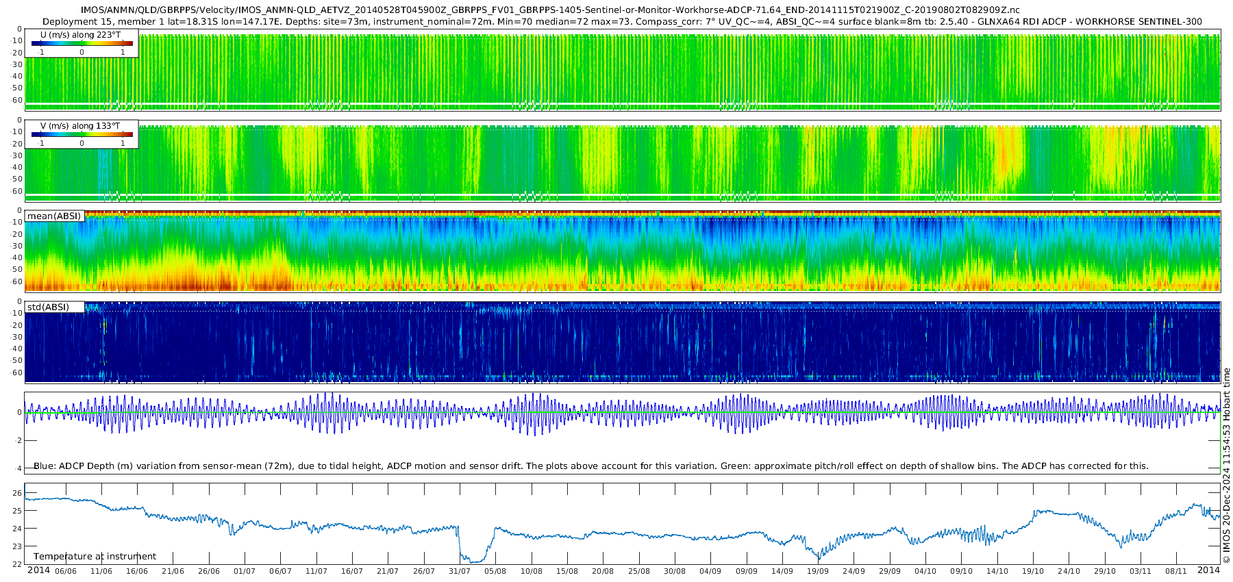Click the 2014 year label at bottom right
Screen dimensions: 1233x582
pyautogui.click(x=1208, y=570)
